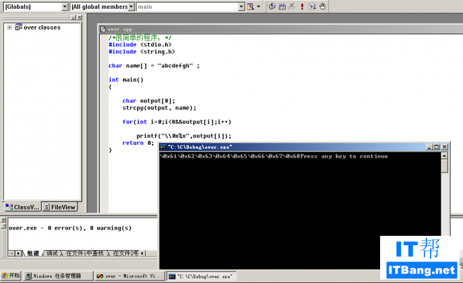Click the Stop Build toolbar icon
This screenshot has height=283, width=463.
[x=292, y=6]
